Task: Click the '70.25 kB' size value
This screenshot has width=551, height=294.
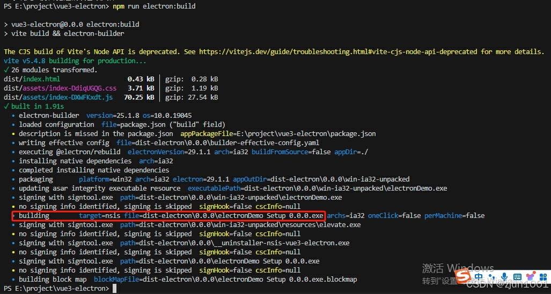Action: (x=139, y=97)
